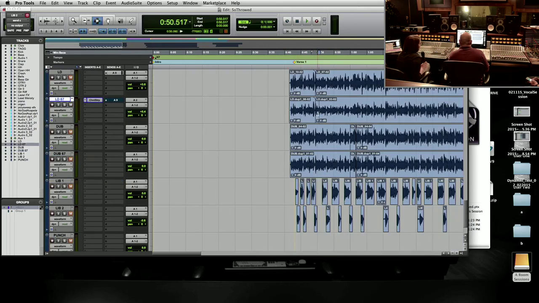Image resolution: width=539 pixels, height=303 pixels.
Task: Open the Track menu
Action: (83, 3)
